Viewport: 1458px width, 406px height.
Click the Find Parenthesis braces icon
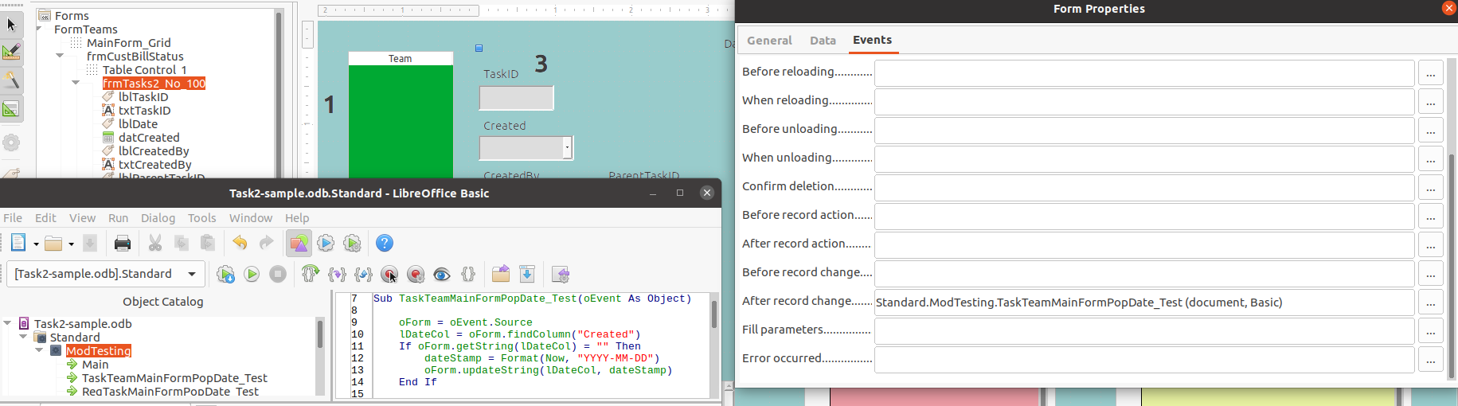coord(468,275)
